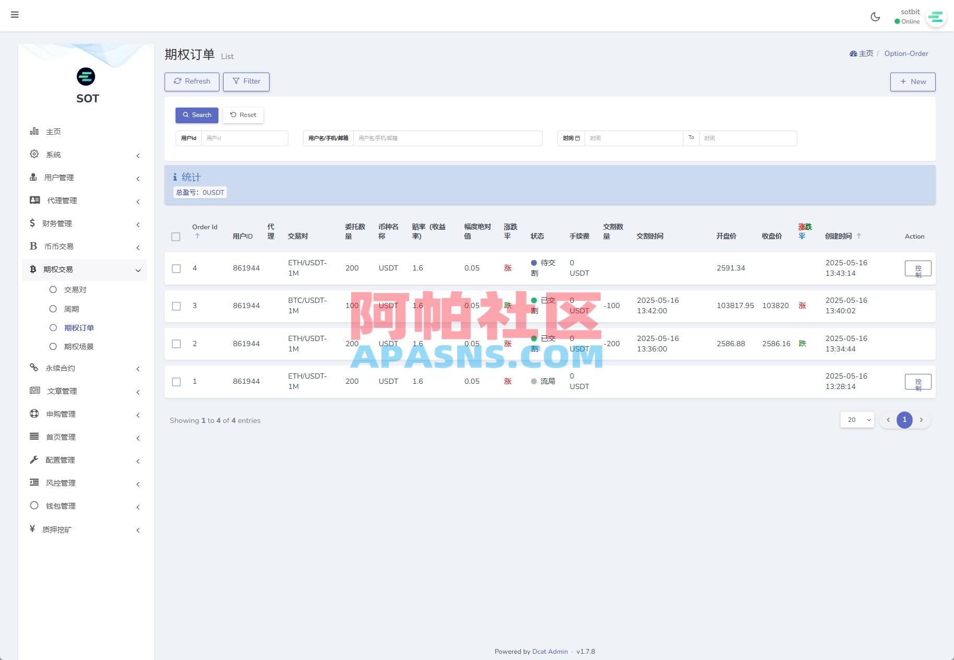Open the page-size 20 dropdown
954x660 pixels.
click(856, 419)
